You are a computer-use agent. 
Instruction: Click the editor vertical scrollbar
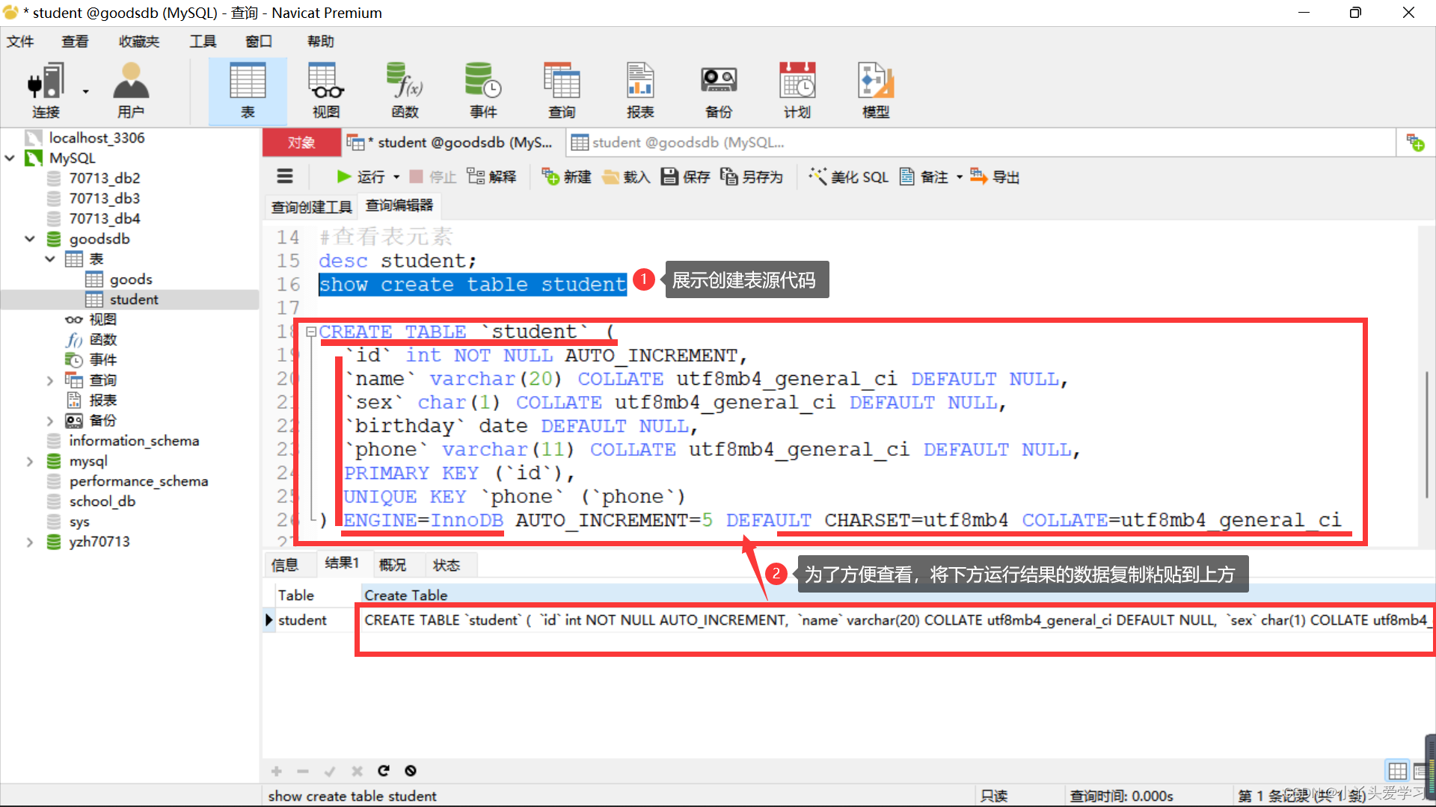(x=1427, y=433)
